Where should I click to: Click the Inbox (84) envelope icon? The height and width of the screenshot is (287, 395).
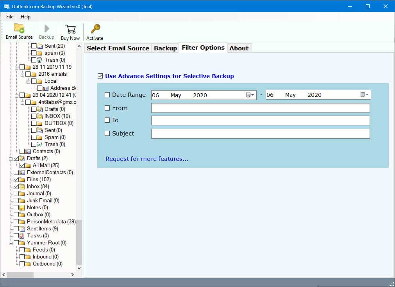[x=22, y=187]
